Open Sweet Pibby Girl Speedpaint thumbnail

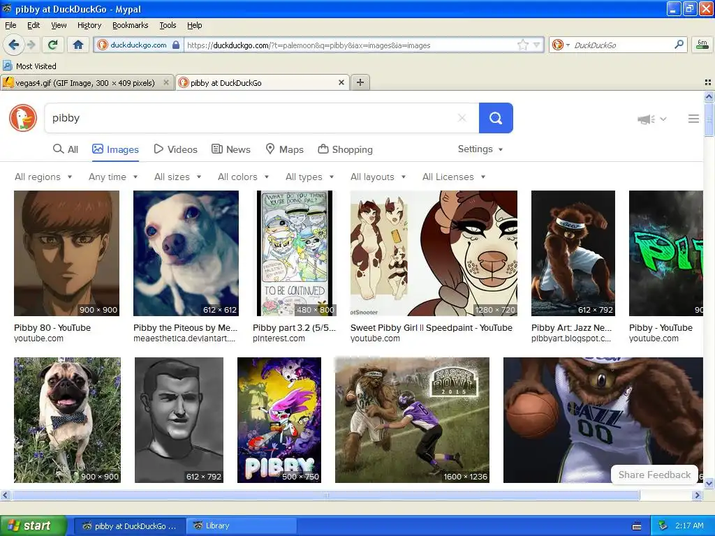434,253
